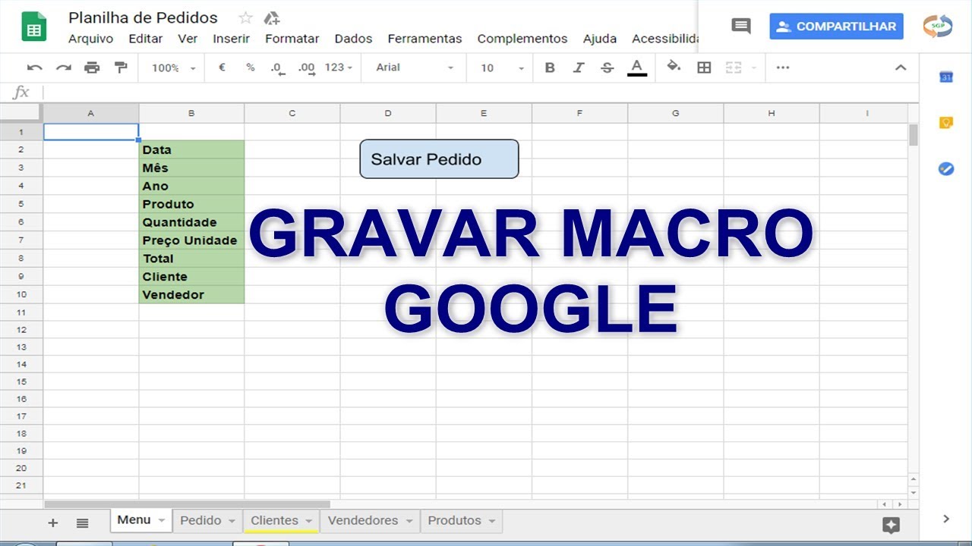Collapse the menus with up chevron
Image resolution: width=972 pixels, height=546 pixels.
pos(901,67)
